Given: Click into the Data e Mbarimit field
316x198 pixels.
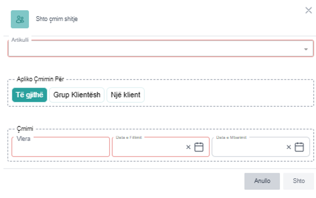Looking at the screenshot, I should [248, 148].
